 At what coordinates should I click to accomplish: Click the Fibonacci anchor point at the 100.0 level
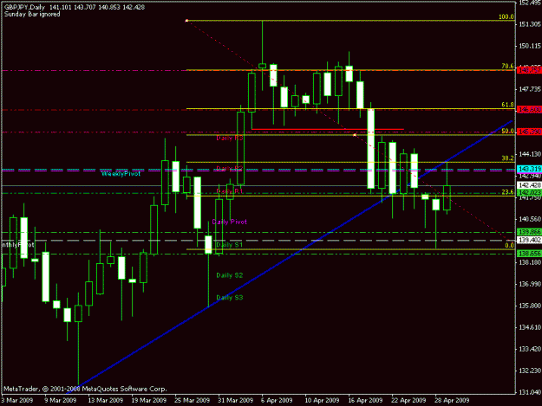tap(186, 21)
